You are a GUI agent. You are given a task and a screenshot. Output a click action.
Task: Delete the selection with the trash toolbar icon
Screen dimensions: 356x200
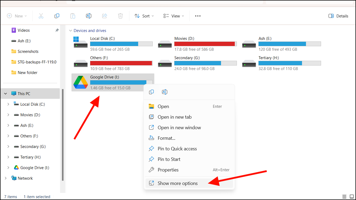(120, 16)
